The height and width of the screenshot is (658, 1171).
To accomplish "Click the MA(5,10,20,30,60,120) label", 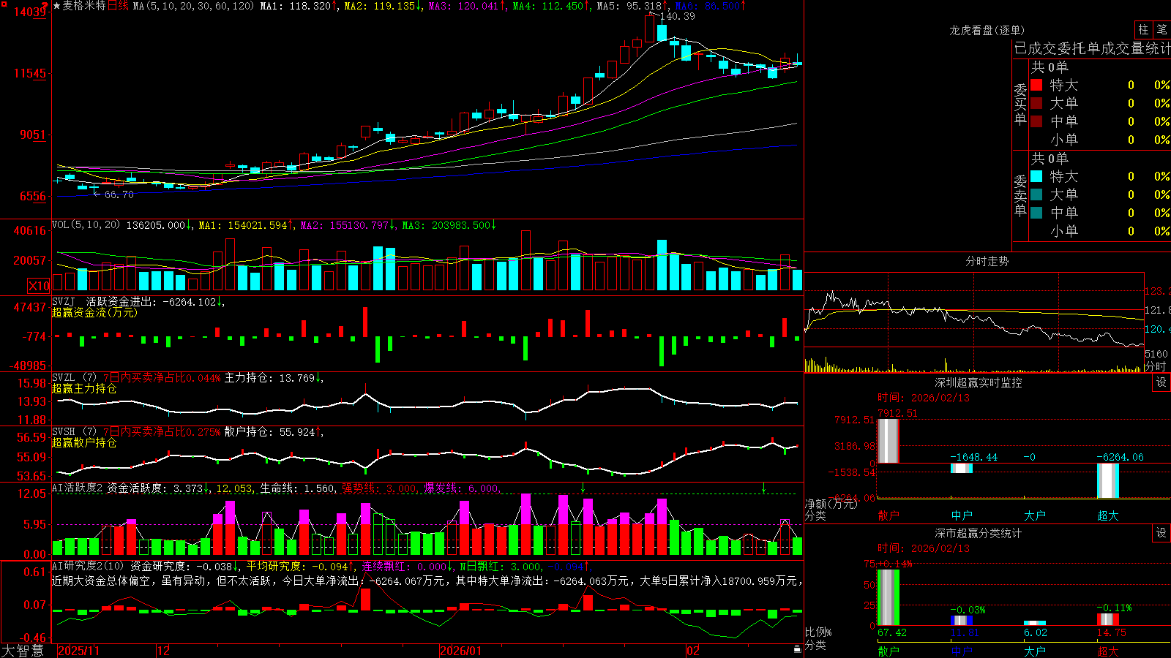I will click(193, 6).
